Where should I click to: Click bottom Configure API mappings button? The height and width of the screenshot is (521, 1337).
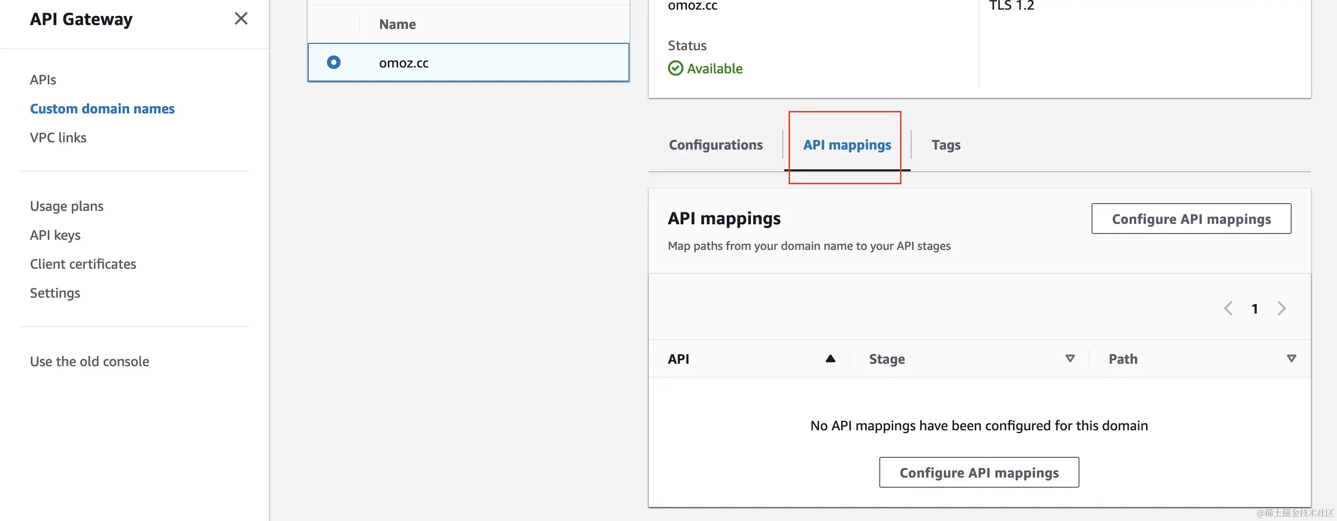(978, 473)
